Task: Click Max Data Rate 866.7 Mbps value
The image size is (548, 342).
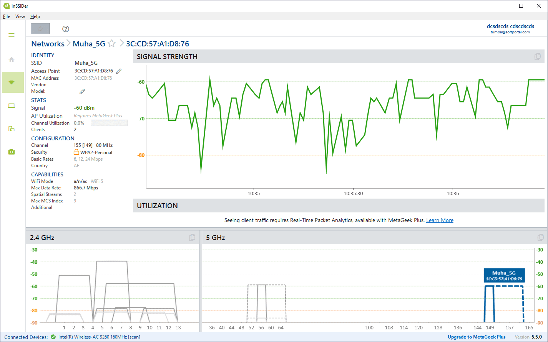Action: (x=86, y=188)
